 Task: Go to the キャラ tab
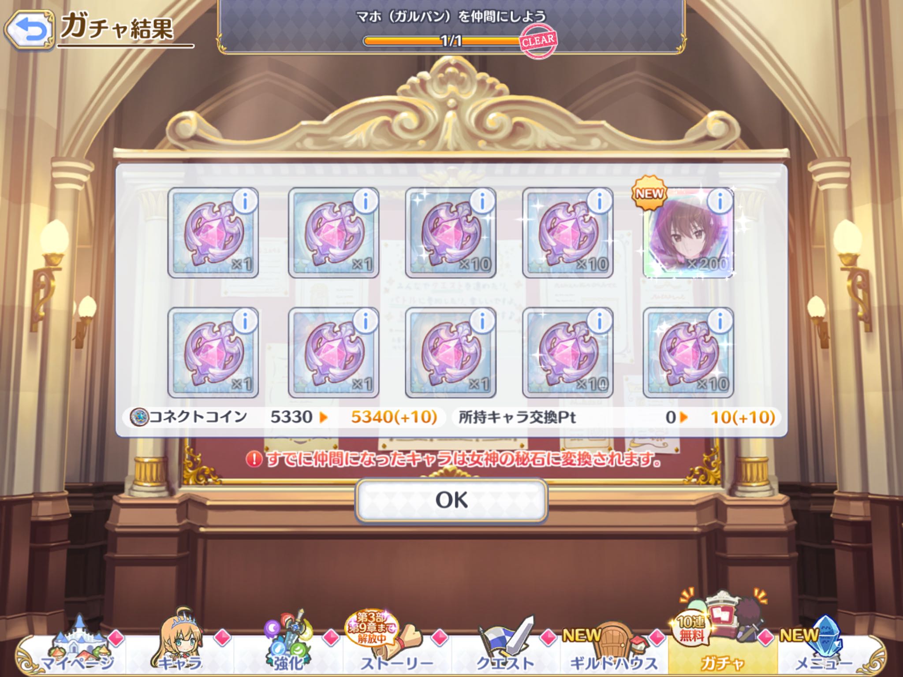[x=180, y=648]
